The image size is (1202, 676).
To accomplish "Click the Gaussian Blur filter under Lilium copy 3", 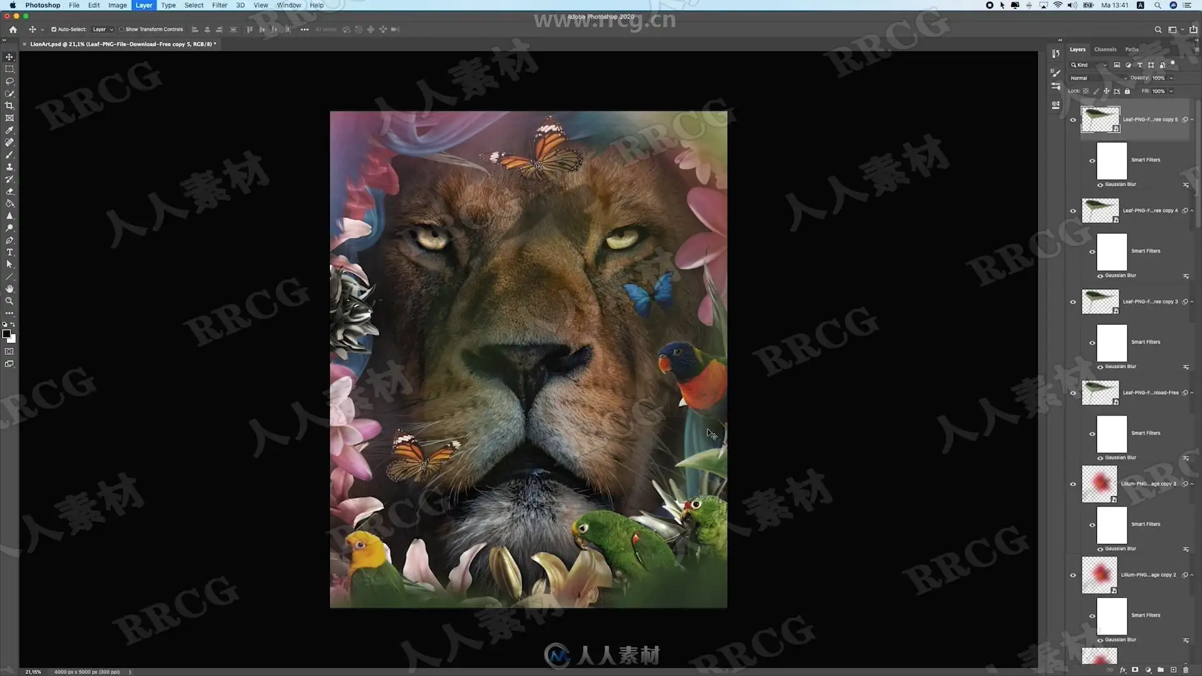I will click(1120, 548).
